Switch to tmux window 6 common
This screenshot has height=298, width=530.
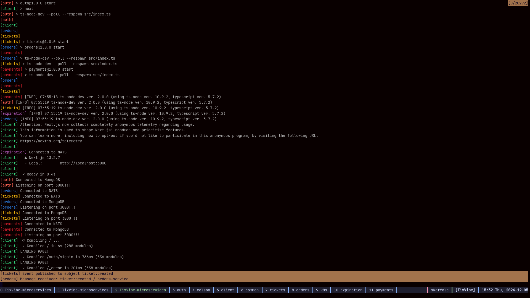[x=250, y=290]
